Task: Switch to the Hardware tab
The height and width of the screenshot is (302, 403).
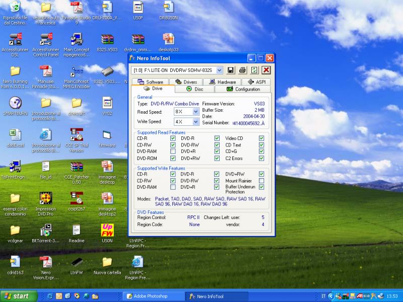Action: [223, 82]
